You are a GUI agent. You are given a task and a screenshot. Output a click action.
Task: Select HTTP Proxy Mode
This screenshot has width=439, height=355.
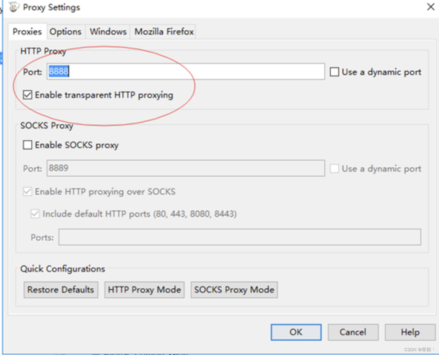point(145,290)
